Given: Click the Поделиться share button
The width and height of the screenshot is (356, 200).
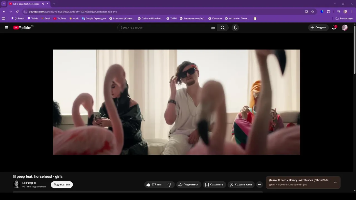Looking at the screenshot, I should [x=188, y=184].
